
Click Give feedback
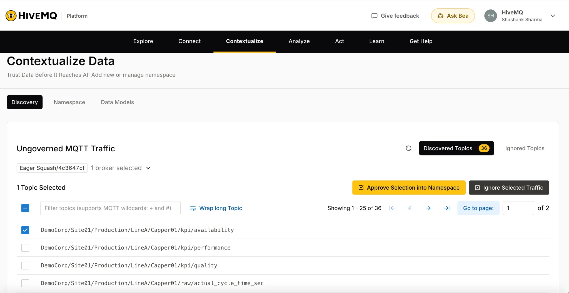(395, 16)
